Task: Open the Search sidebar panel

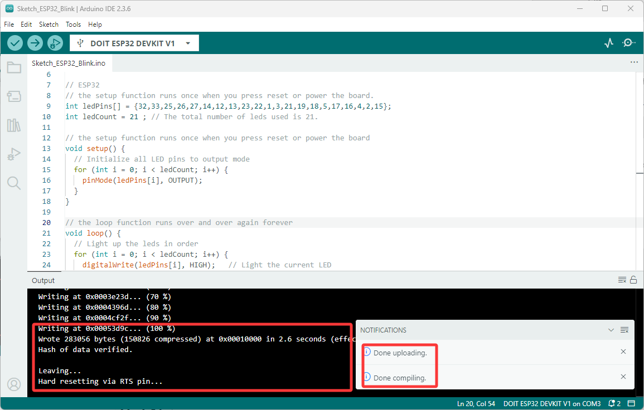Action: point(14,183)
